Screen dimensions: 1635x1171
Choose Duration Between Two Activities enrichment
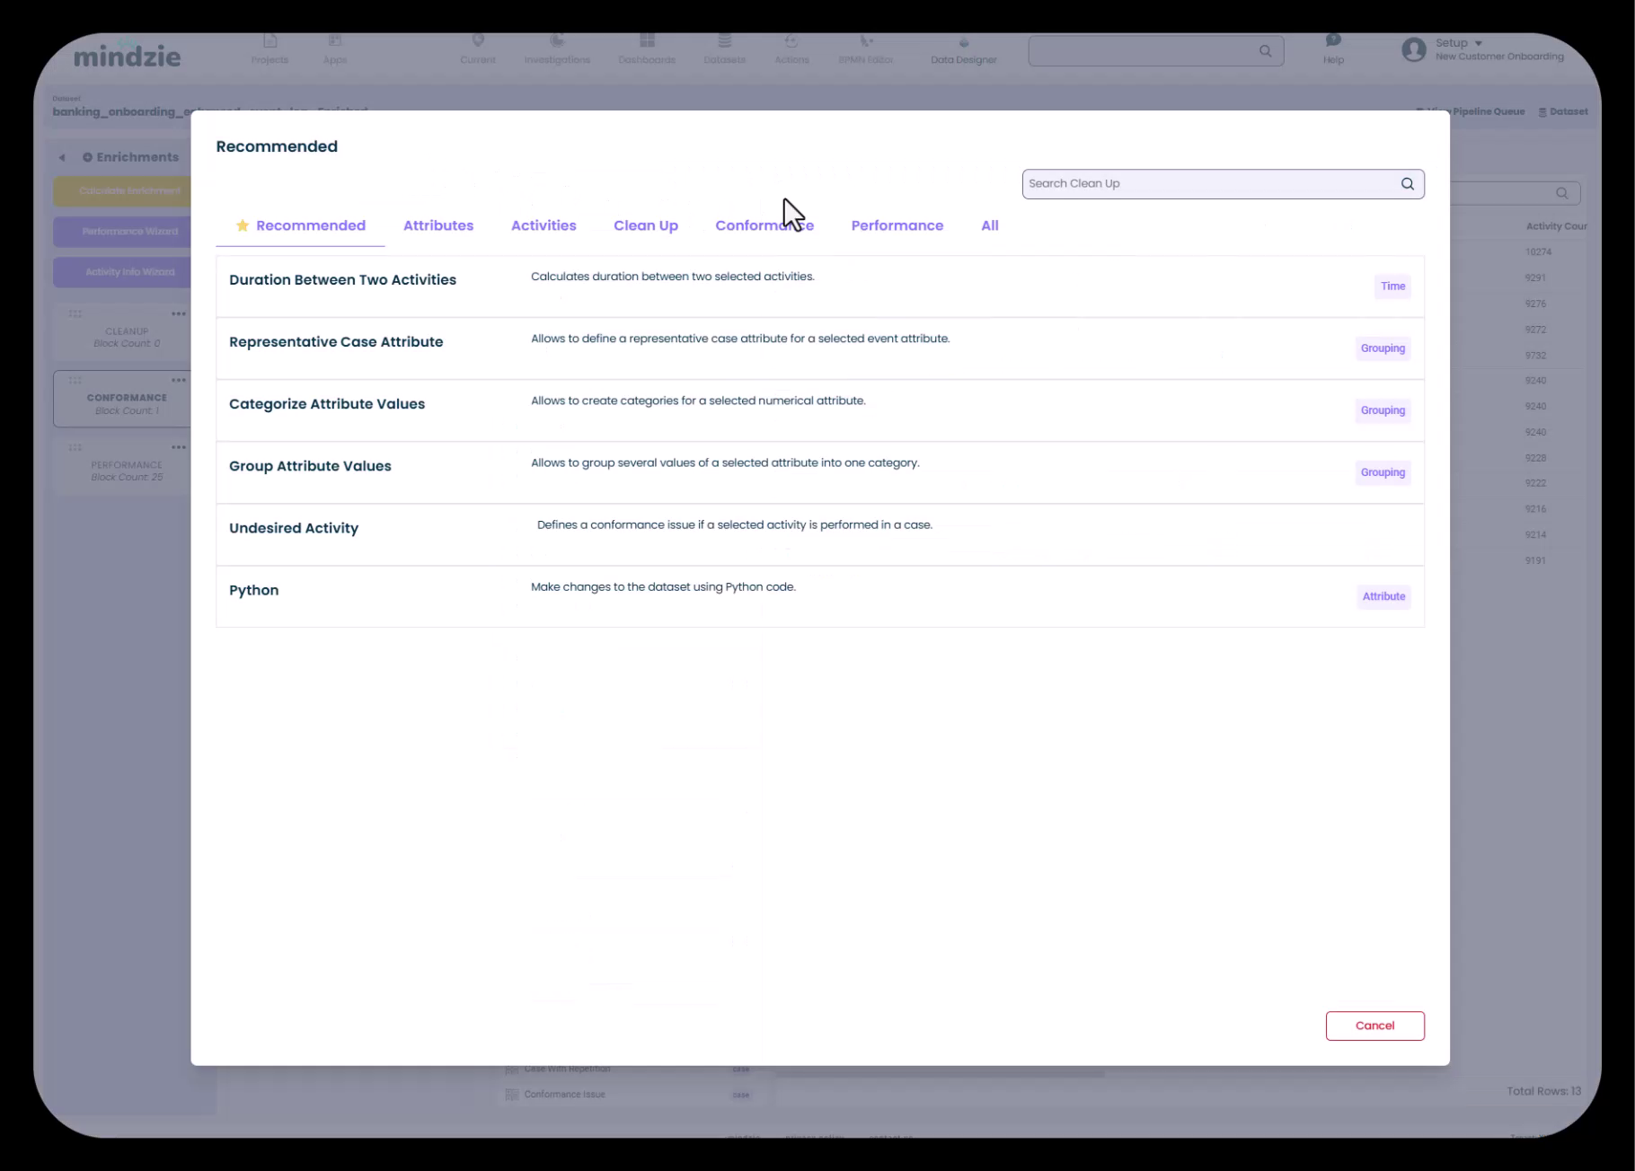pyautogui.click(x=342, y=280)
